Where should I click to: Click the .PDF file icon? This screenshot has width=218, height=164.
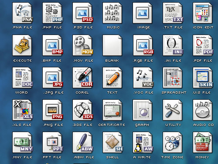pos(203,45)
